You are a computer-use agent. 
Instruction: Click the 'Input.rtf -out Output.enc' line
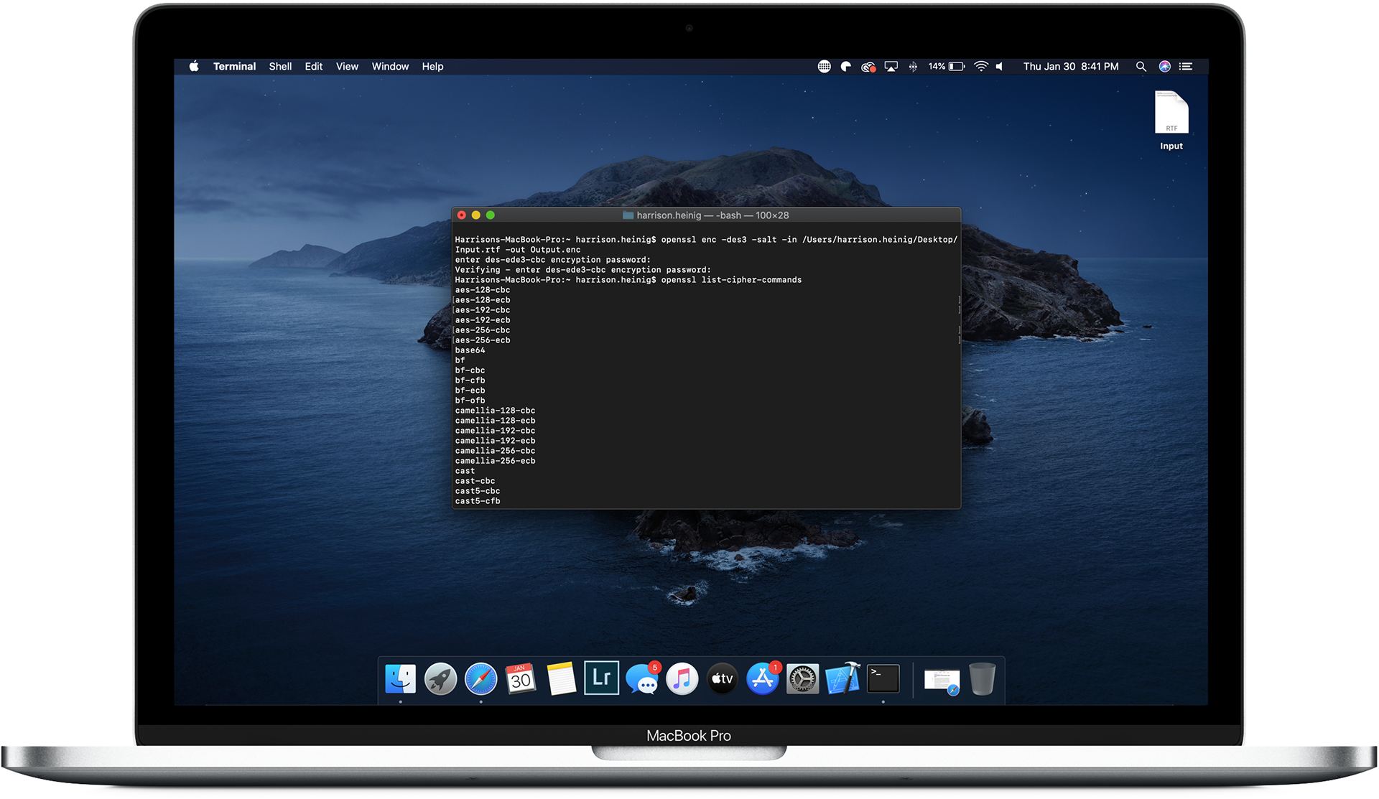pyautogui.click(x=518, y=250)
